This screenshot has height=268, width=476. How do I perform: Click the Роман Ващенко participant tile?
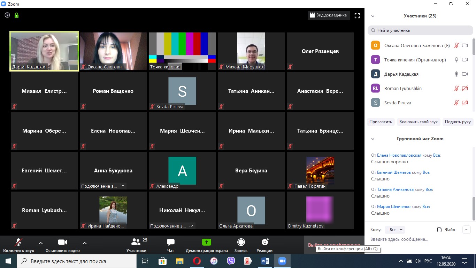pyautogui.click(x=113, y=91)
